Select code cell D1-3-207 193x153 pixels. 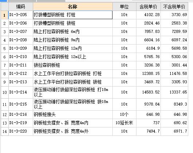21,32
